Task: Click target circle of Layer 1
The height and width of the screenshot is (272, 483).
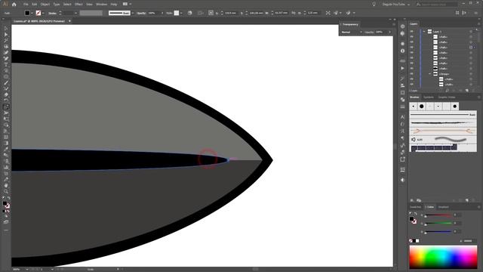Action: coord(471,32)
